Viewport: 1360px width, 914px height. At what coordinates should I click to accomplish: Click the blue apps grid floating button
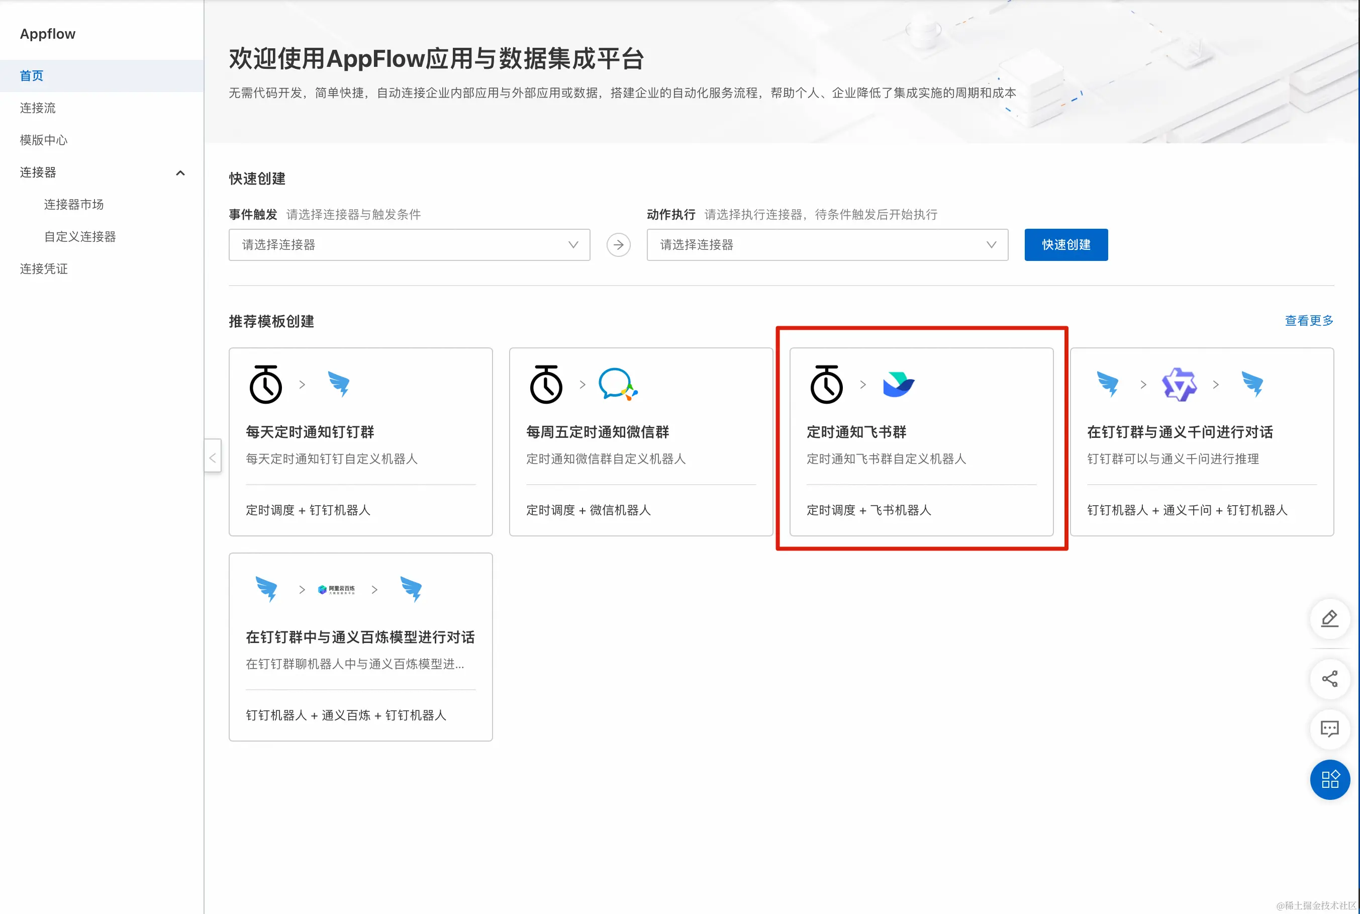click(1329, 779)
